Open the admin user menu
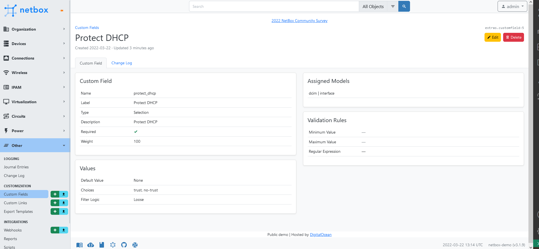This screenshot has width=539, height=249. [x=512, y=6]
